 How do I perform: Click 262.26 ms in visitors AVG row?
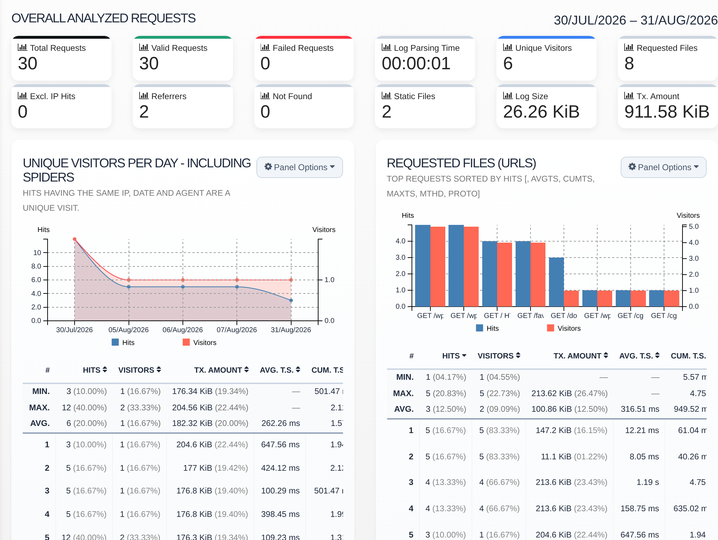[281, 423]
